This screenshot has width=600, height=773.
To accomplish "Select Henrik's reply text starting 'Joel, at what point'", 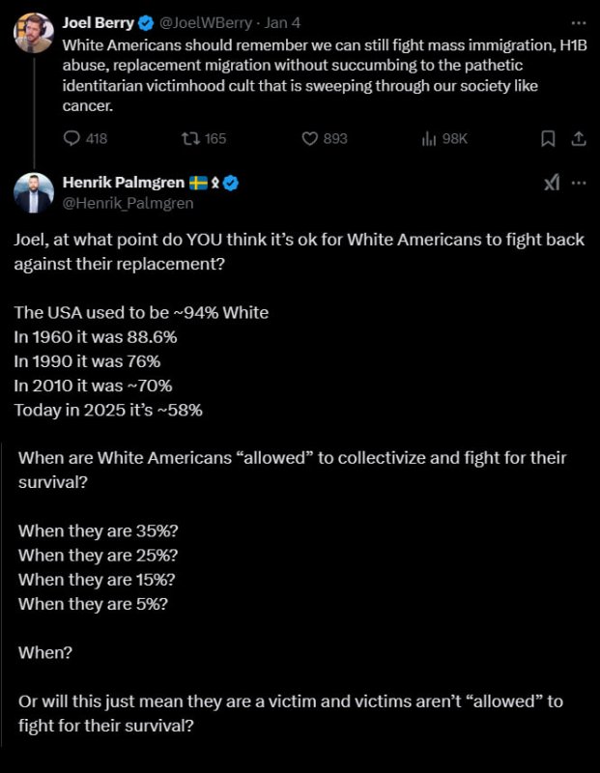I will (299, 251).
